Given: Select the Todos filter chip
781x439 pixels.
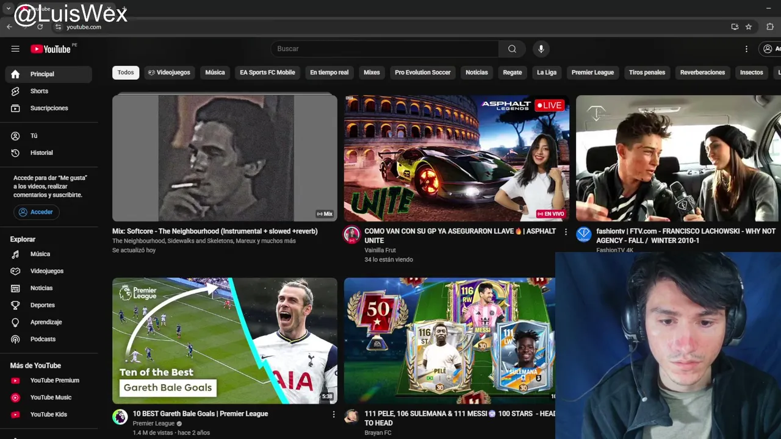Looking at the screenshot, I should coord(126,73).
